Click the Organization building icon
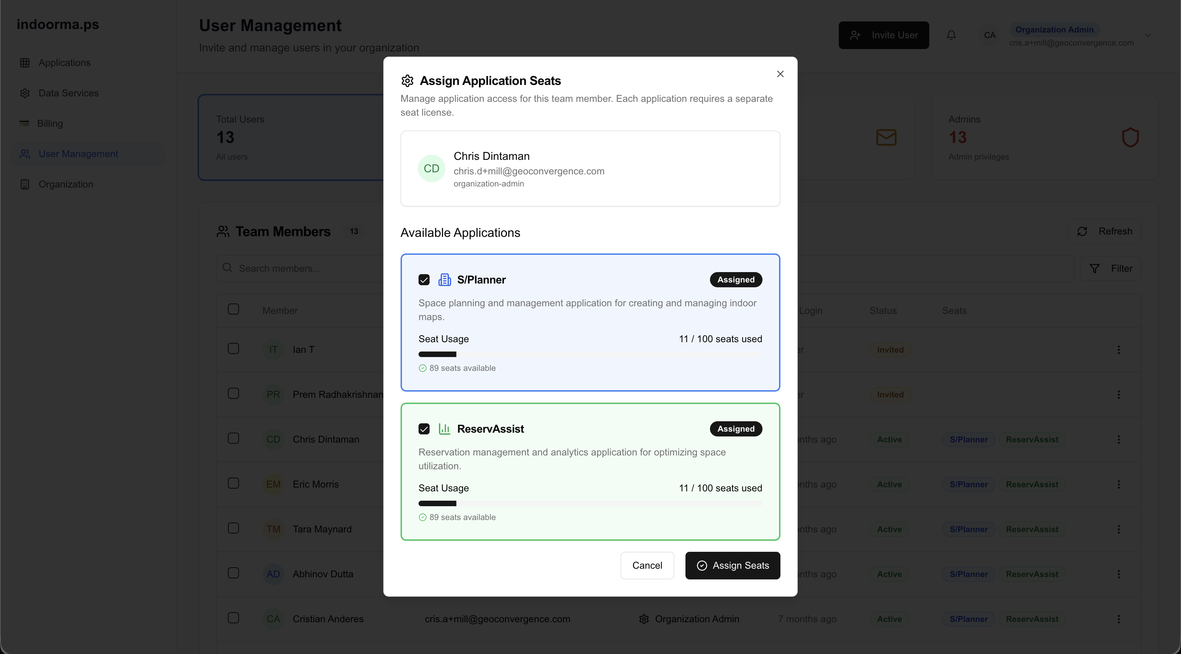1181x654 pixels. pos(25,184)
